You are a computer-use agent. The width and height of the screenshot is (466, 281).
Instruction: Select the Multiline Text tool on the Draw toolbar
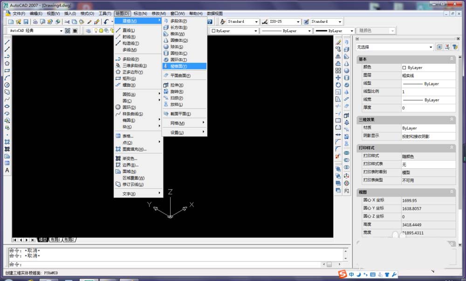click(x=6, y=169)
